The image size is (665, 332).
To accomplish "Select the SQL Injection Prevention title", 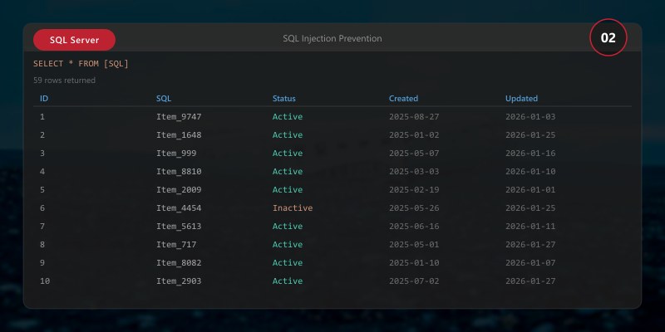I will [x=332, y=38].
